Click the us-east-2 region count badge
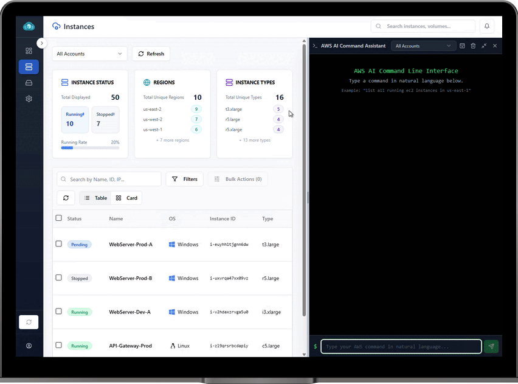The height and width of the screenshot is (384, 518). coord(196,109)
